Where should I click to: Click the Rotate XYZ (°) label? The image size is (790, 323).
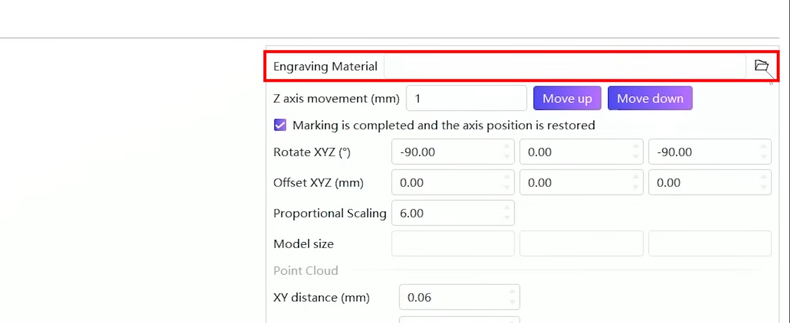312,152
